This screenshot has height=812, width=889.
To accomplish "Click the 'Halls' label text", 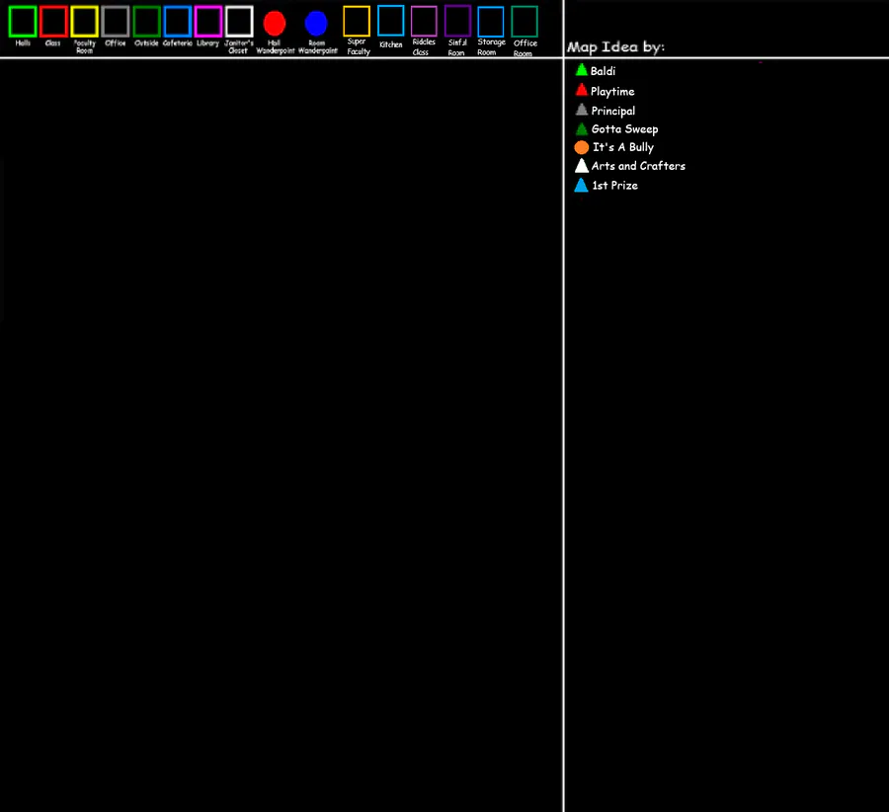I will [x=23, y=43].
